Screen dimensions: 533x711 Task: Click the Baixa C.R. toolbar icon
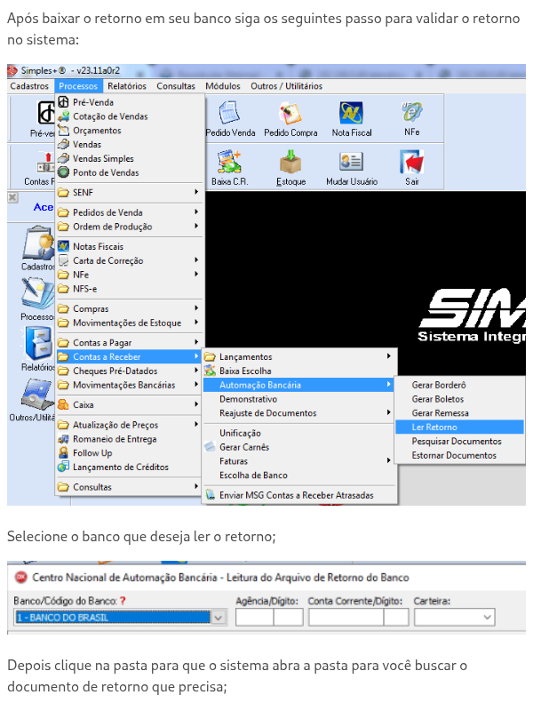[230, 164]
